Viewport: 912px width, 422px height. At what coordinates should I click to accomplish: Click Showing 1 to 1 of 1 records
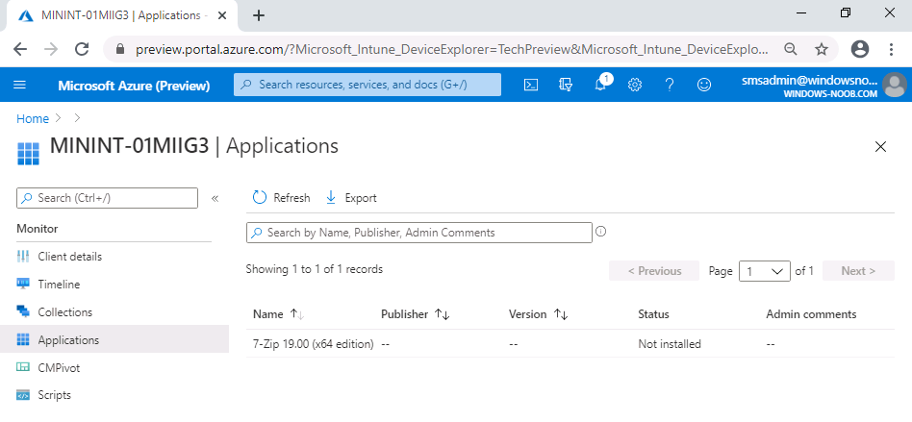coord(314,269)
